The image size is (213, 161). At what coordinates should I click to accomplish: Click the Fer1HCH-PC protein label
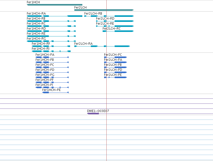(45, 65)
